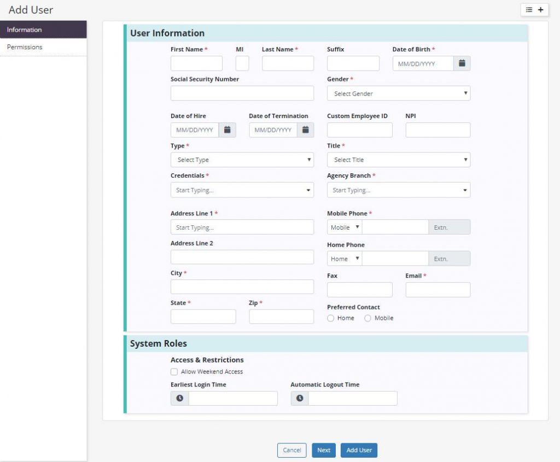
Task: Open the Mobile phone type dropdown
Action: [x=345, y=227]
